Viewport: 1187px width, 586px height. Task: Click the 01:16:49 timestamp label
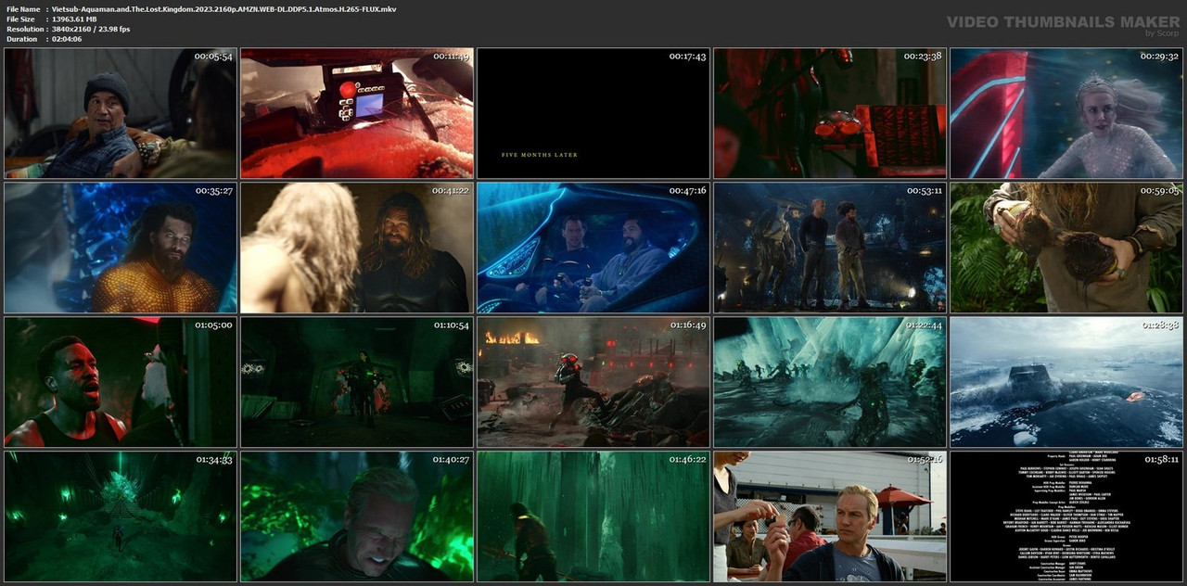pyautogui.click(x=687, y=325)
